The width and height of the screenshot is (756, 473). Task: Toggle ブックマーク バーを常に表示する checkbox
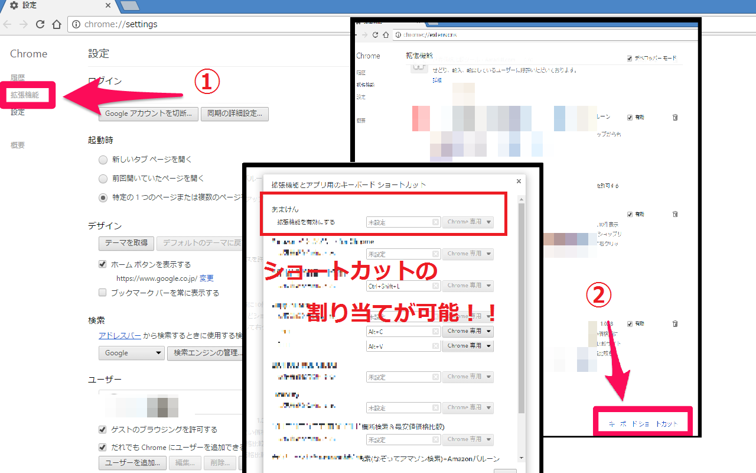click(103, 293)
